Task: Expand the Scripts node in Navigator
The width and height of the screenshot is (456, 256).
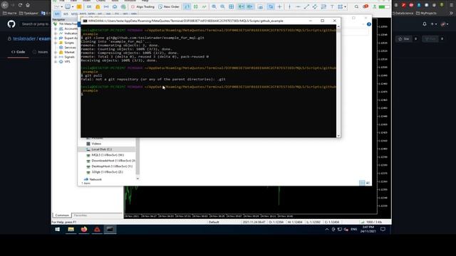Action: (x=56, y=43)
